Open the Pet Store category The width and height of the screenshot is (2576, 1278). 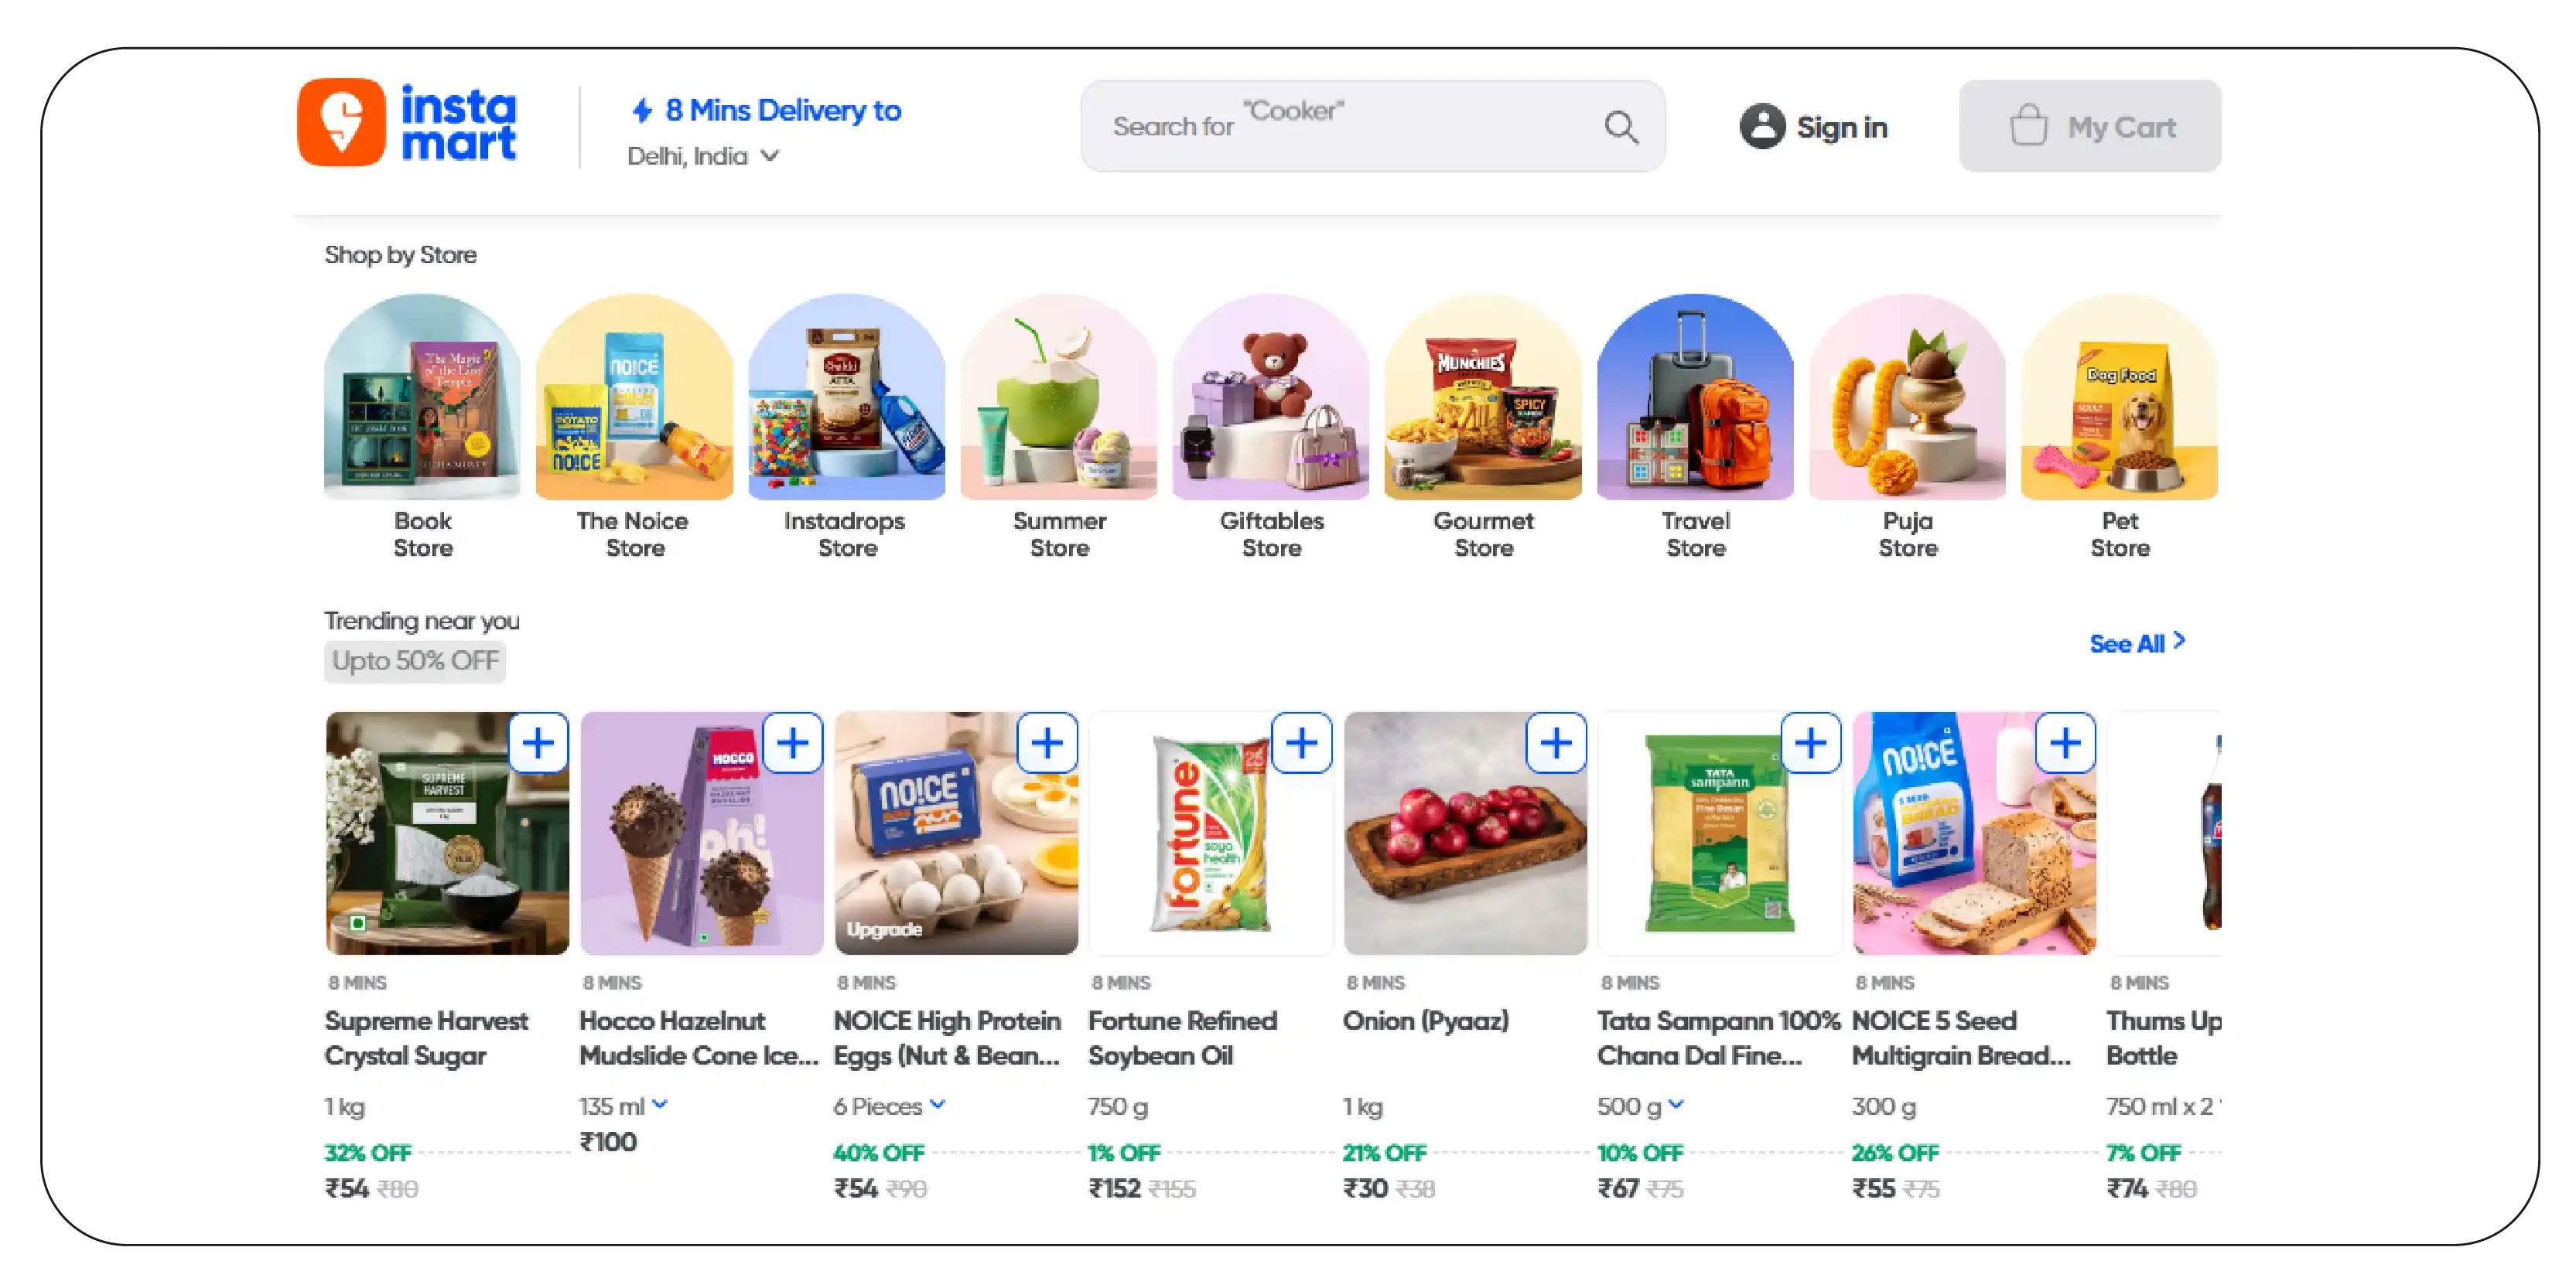point(2119,428)
